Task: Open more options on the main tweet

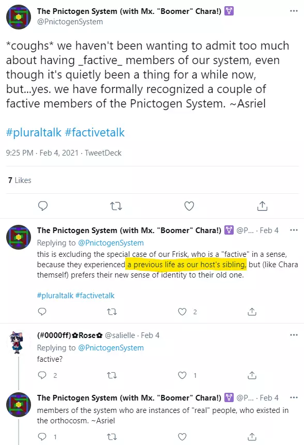Action: click(294, 11)
